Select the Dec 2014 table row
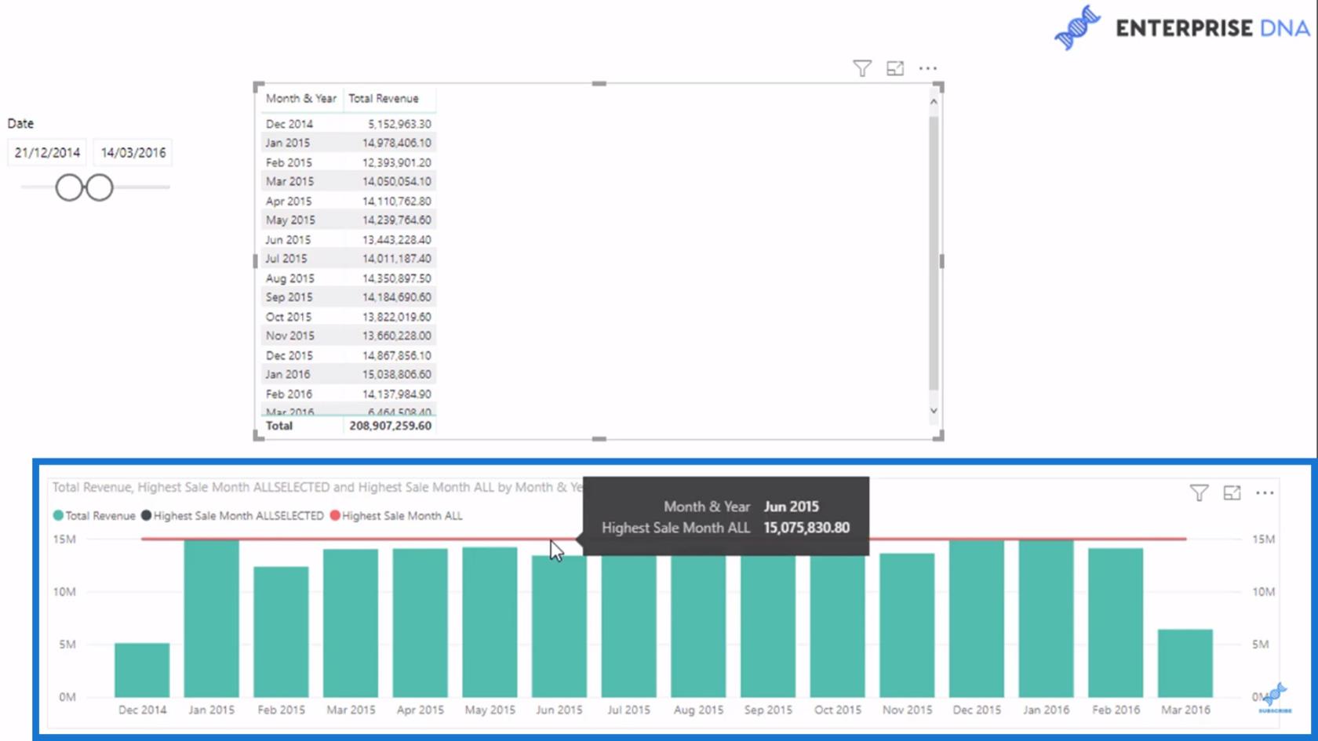Viewport: 1318px width, 741px height. (348, 124)
